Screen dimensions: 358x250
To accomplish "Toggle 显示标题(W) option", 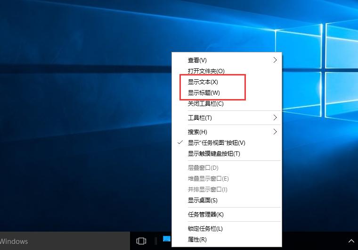I will (x=227, y=93).
